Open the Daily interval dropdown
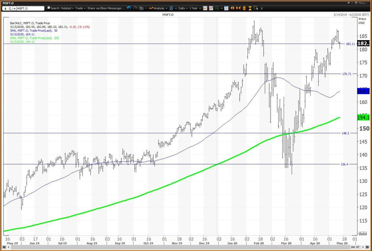Viewport: 372px width, 251px height. 183,8
